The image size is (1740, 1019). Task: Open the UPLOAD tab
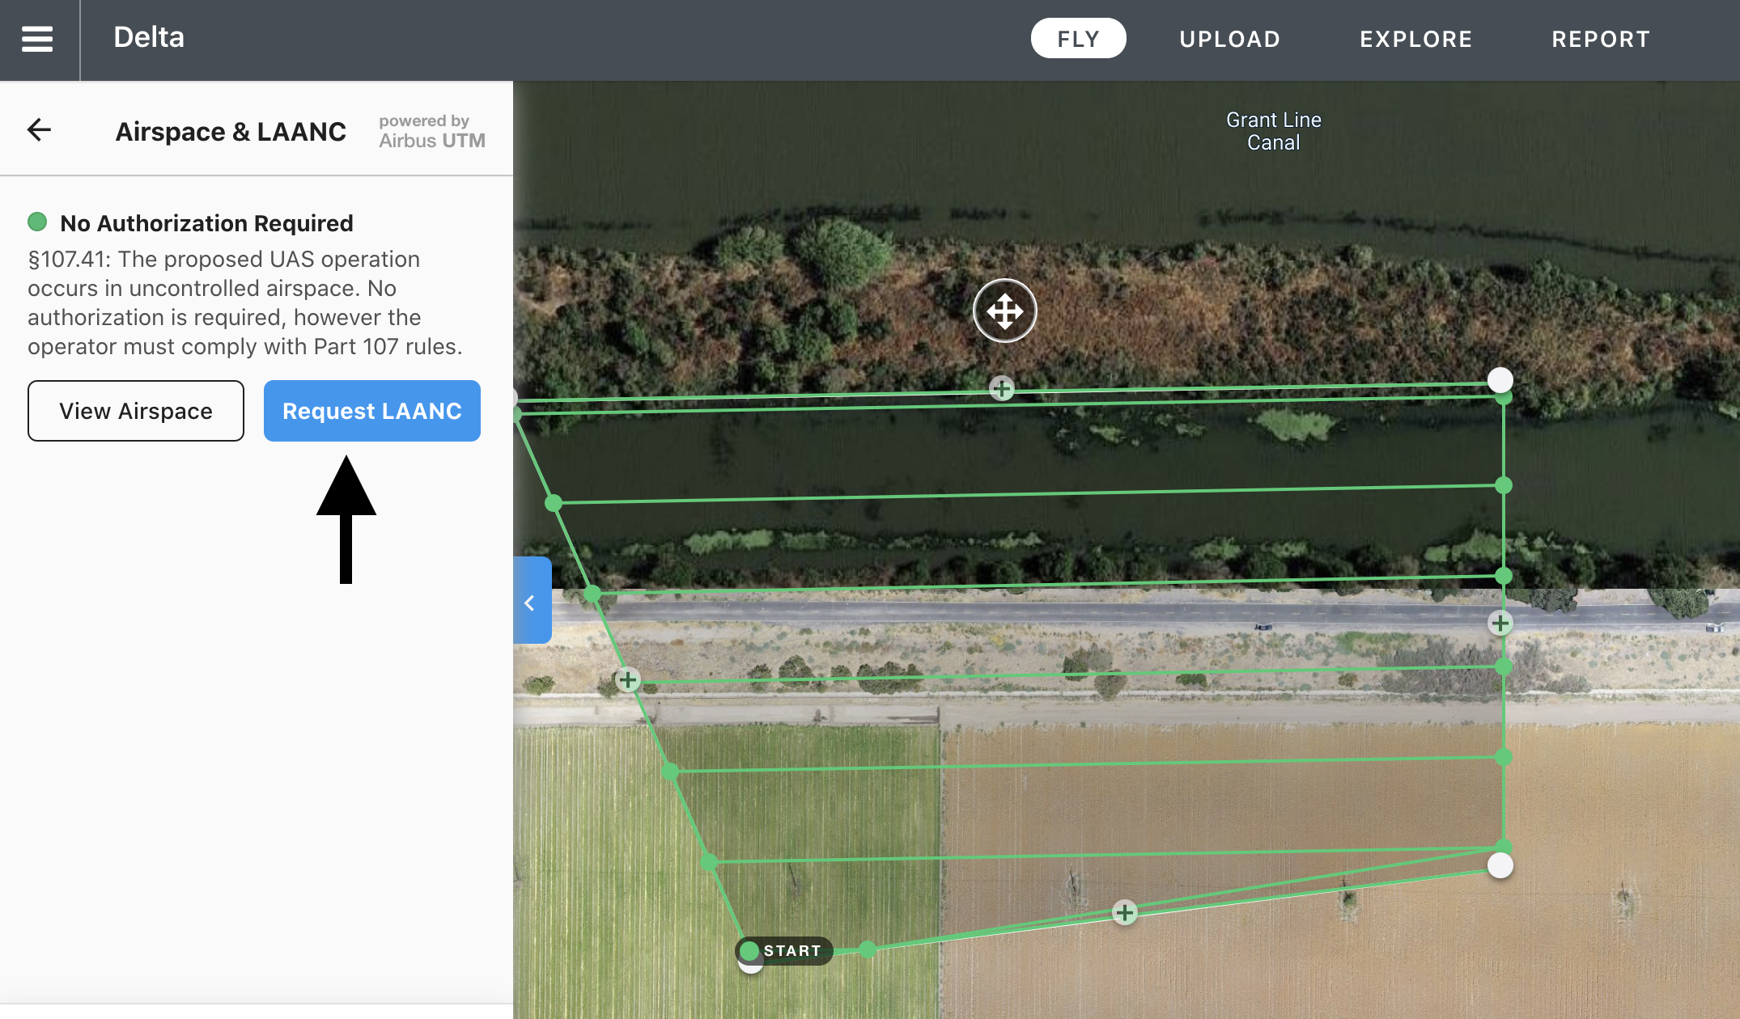click(1229, 39)
